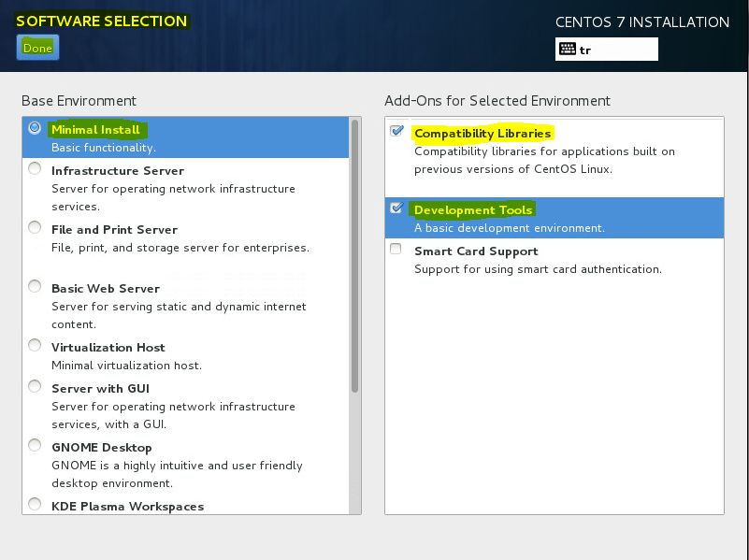749x560 pixels.
Task: Click 'Basic functionality.' description text
Action: [104, 148]
